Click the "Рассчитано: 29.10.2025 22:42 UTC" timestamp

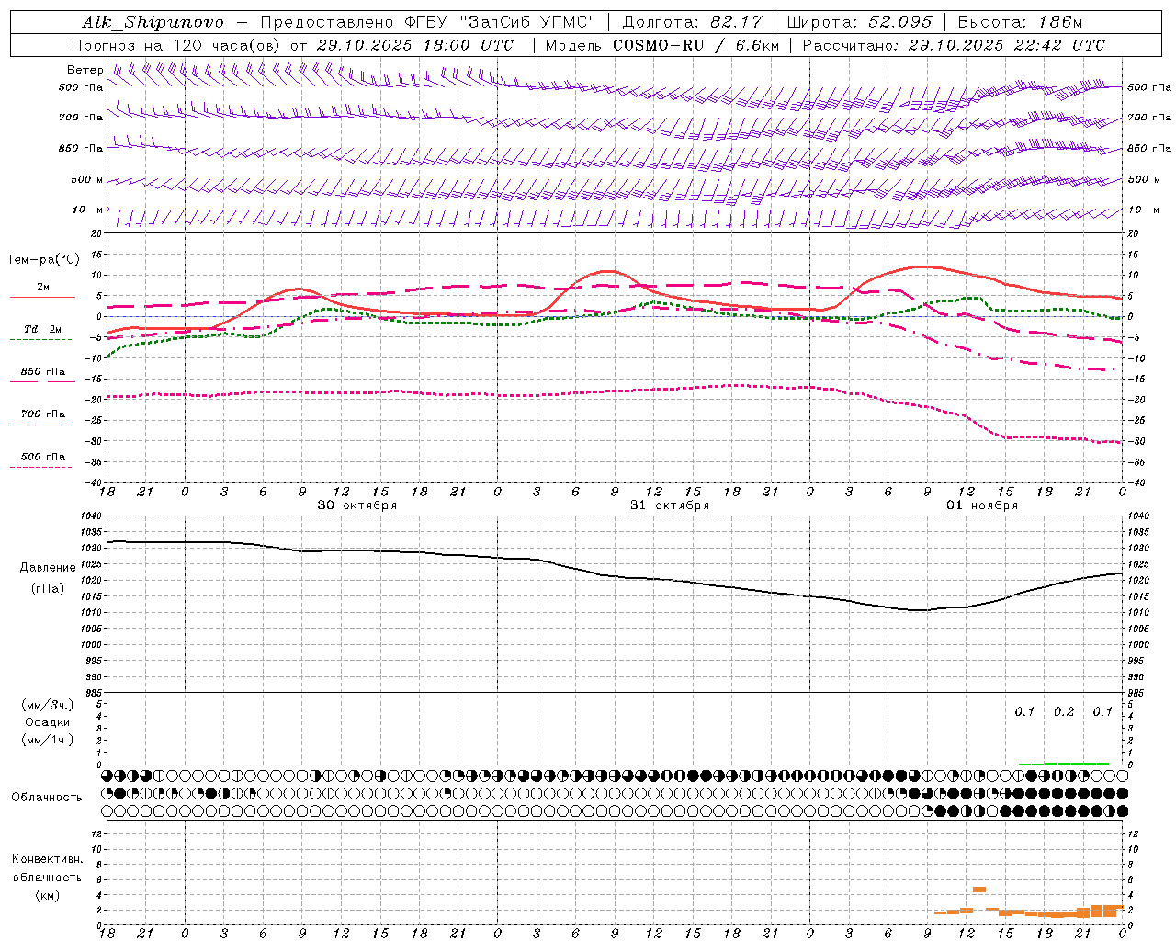click(954, 45)
